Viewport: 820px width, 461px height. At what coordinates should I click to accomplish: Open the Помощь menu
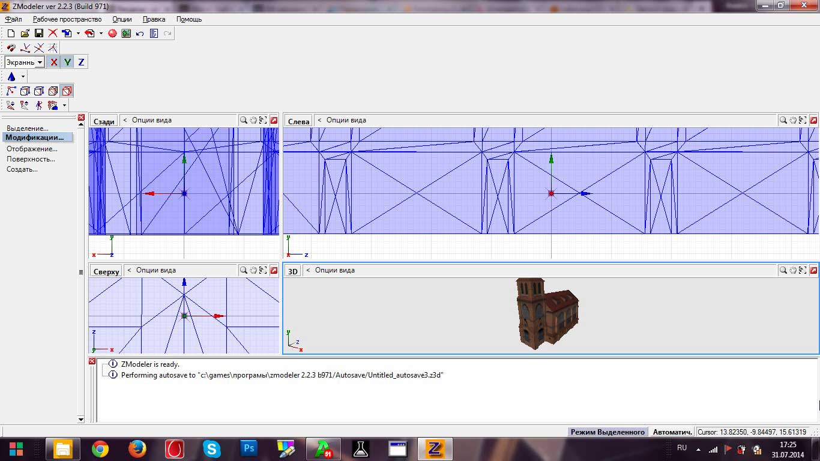pos(189,19)
